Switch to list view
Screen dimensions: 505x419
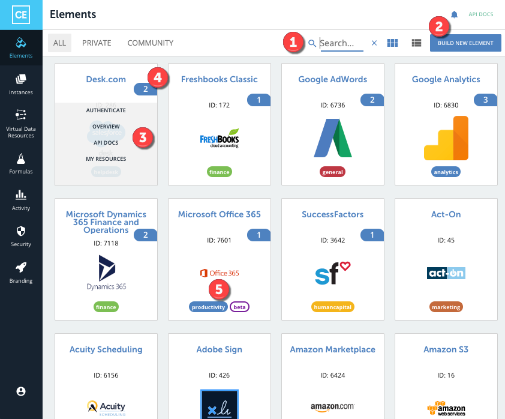tap(416, 43)
